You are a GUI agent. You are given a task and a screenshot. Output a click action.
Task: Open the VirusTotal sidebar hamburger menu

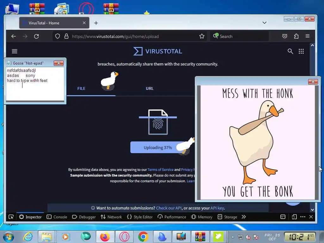pyautogui.click(x=15, y=51)
